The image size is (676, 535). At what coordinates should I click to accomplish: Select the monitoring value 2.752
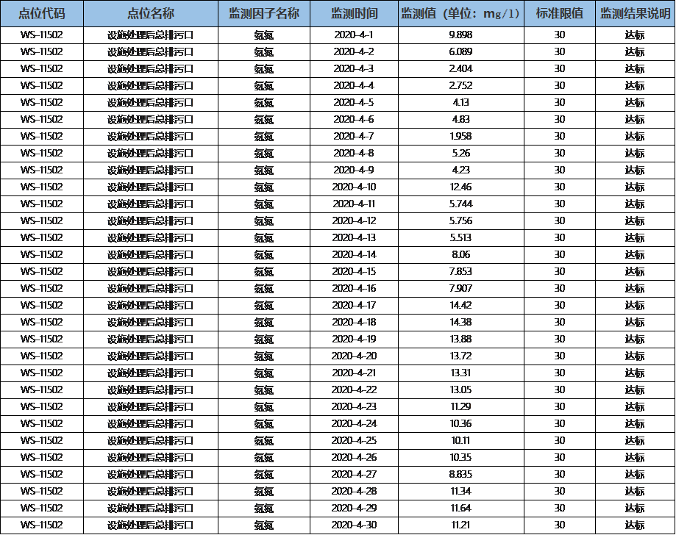click(x=461, y=85)
